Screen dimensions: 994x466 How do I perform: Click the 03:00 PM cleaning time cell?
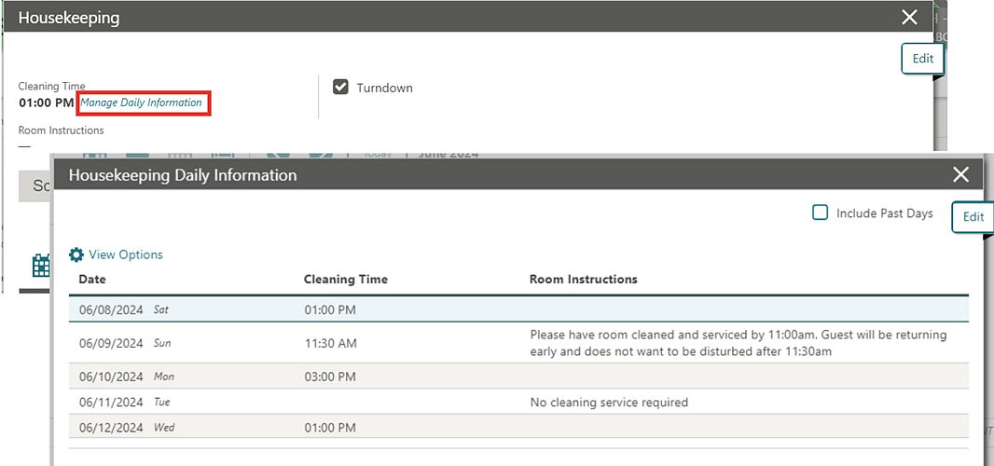tap(330, 377)
